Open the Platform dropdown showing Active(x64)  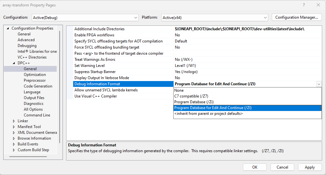[214, 17]
